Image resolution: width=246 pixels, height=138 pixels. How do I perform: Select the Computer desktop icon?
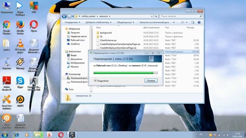point(7,7)
